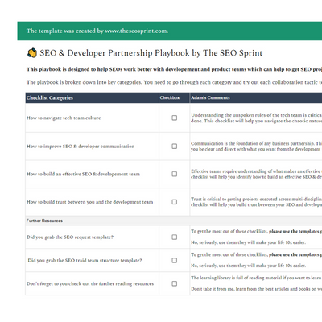
Task: Select the 'How to navigate tech team culture' cell
Action: tap(92, 118)
